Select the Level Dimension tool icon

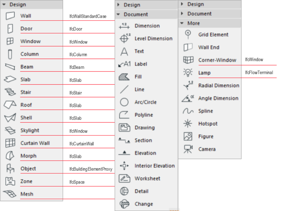124,38
